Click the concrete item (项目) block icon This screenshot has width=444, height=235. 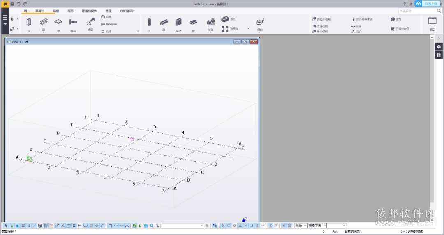pyautogui.click(x=225, y=19)
